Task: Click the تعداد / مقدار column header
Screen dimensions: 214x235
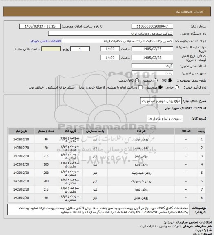Action: [46, 131]
